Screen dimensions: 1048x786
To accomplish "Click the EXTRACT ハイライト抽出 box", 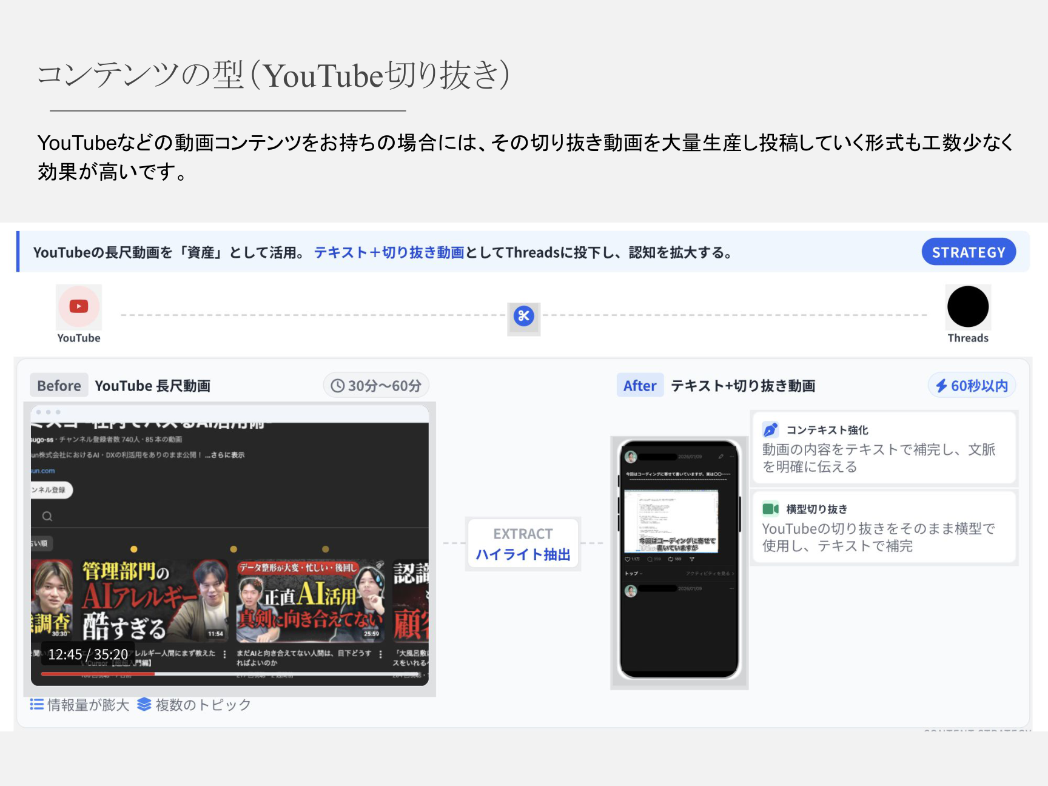I will tap(523, 544).
